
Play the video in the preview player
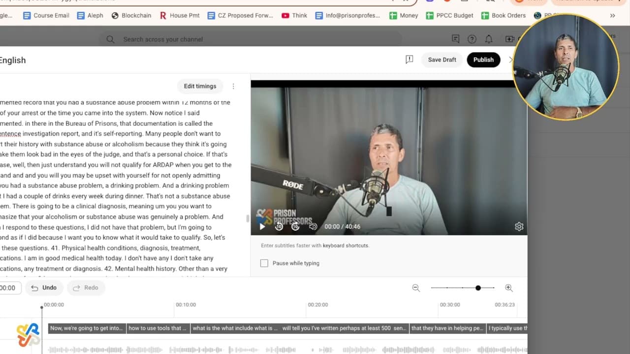pyautogui.click(x=262, y=227)
